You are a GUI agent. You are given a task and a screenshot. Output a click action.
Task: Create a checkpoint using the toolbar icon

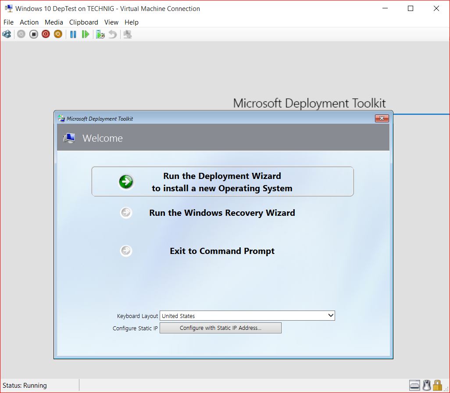point(100,34)
